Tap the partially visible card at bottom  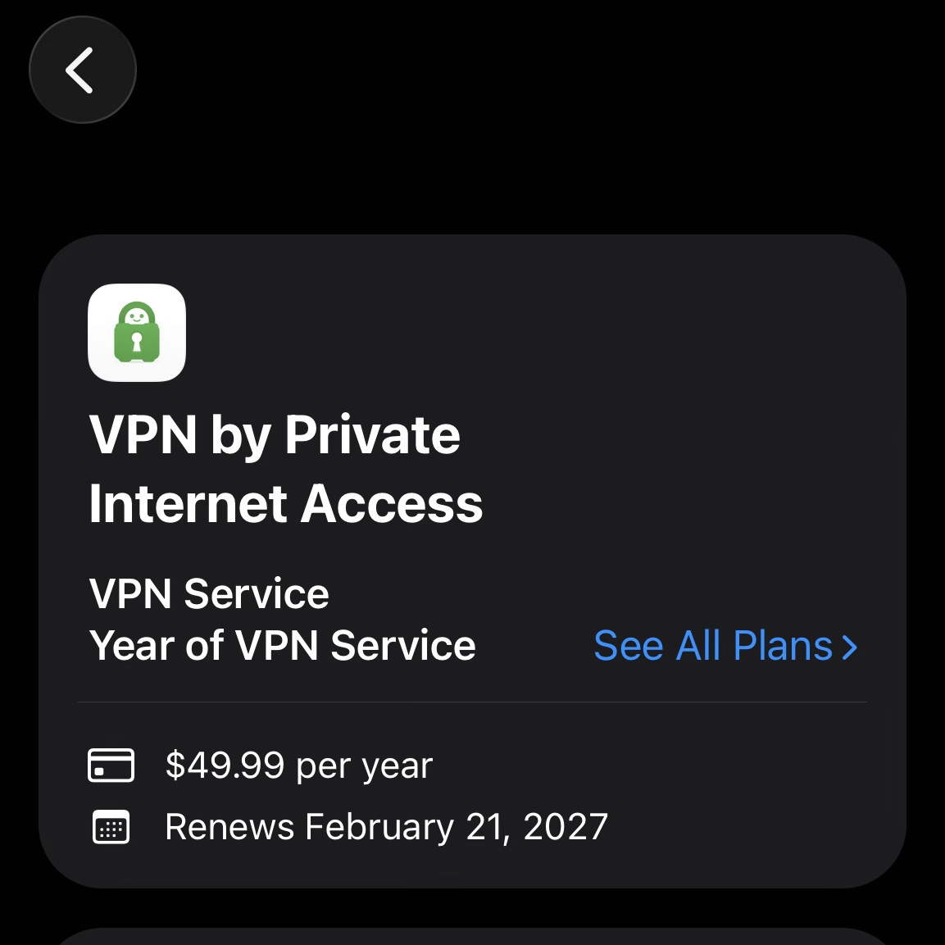(472, 936)
